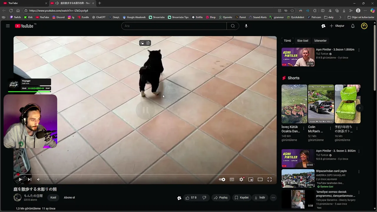Skip to the next video

29,179
